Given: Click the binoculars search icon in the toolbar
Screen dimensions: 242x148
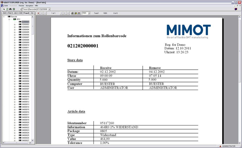Looking at the screenshot, I should (10, 9).
